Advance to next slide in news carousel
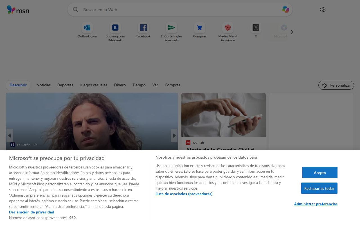The image size is (360, 225). [174, 136]
